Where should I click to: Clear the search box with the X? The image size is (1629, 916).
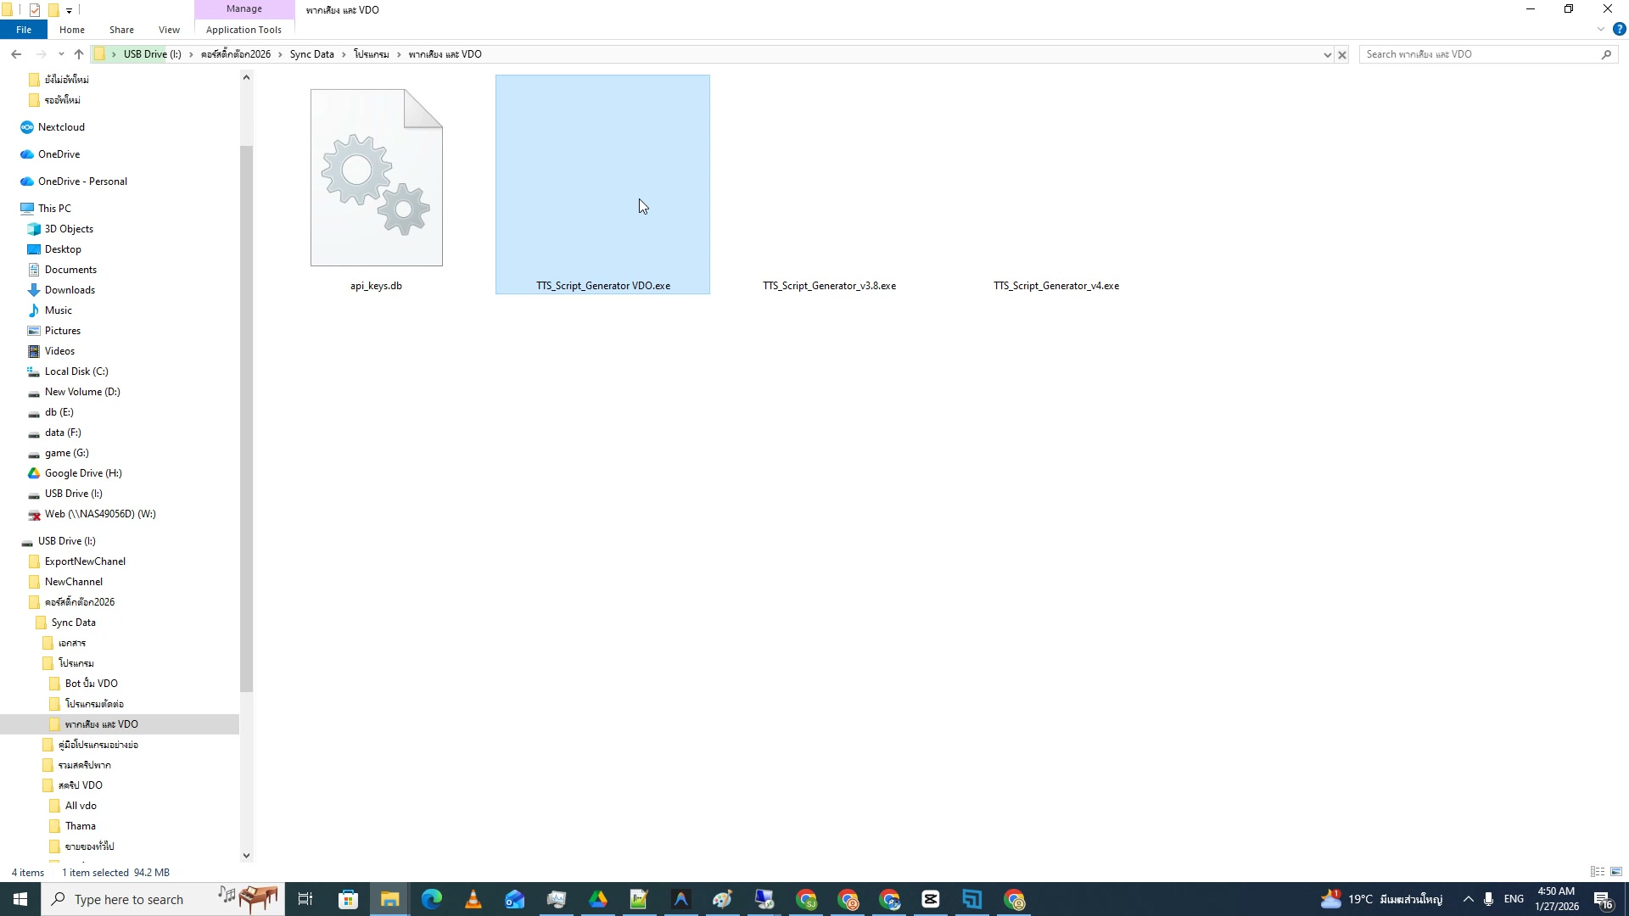pyautogui.click(x=1341, y=54)
